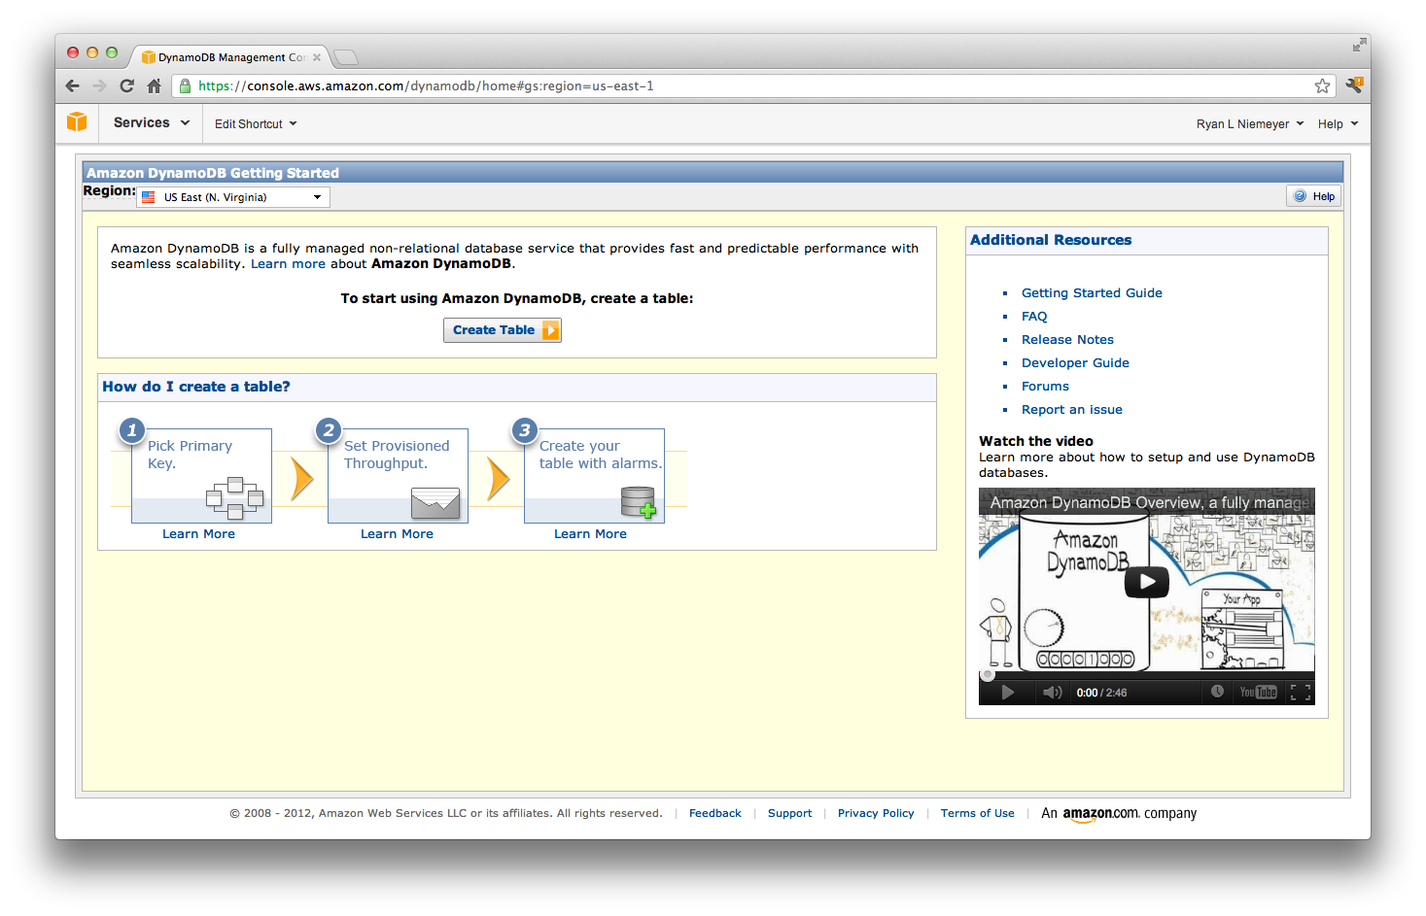This screenshot has height=916, width=1426.
Task: Expand the Edit Shortcut dropdown
Action: [254, 122]
